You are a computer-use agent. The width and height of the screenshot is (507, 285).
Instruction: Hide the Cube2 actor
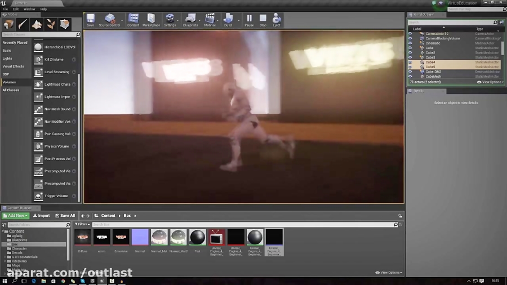pos(410,53)
